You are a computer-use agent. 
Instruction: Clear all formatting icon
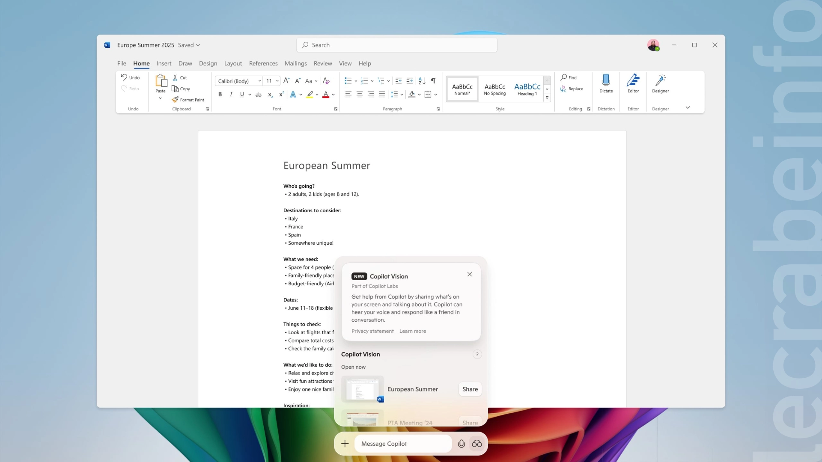[x=326, y=81]
